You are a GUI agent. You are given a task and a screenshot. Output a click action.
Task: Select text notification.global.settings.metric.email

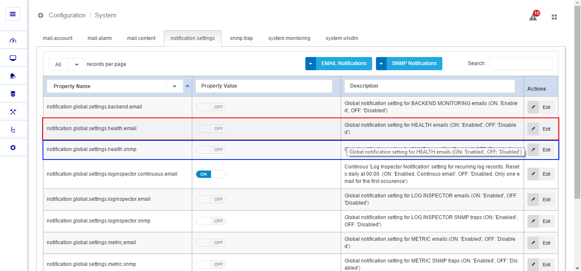[91, 242]
